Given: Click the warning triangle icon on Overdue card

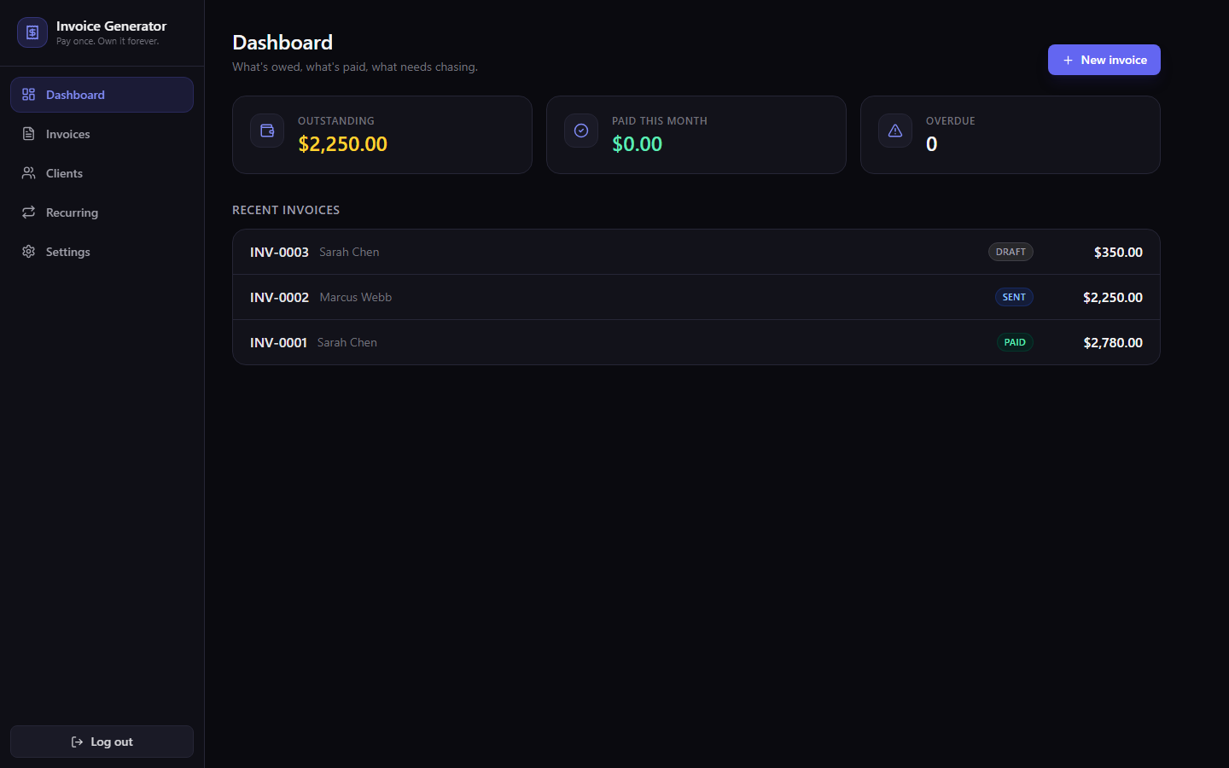Looking at the screenshot, I should pos(895,131).
